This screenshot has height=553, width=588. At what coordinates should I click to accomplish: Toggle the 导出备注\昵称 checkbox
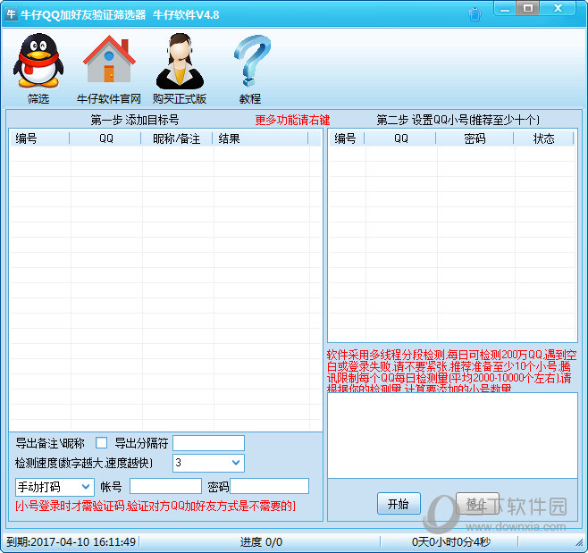pos(101,443)
